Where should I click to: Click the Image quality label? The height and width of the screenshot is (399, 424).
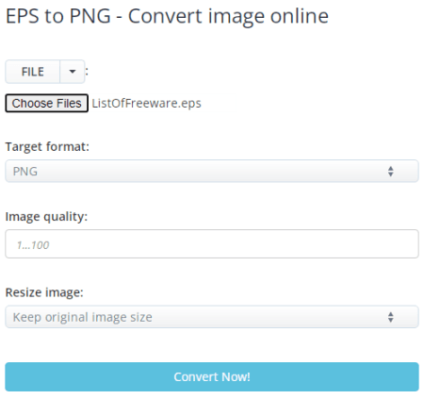tap(46, 217)
